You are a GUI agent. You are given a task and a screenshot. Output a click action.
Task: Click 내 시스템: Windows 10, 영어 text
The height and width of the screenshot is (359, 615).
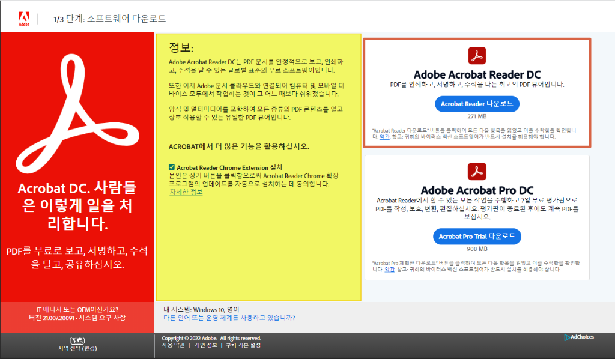201,310
